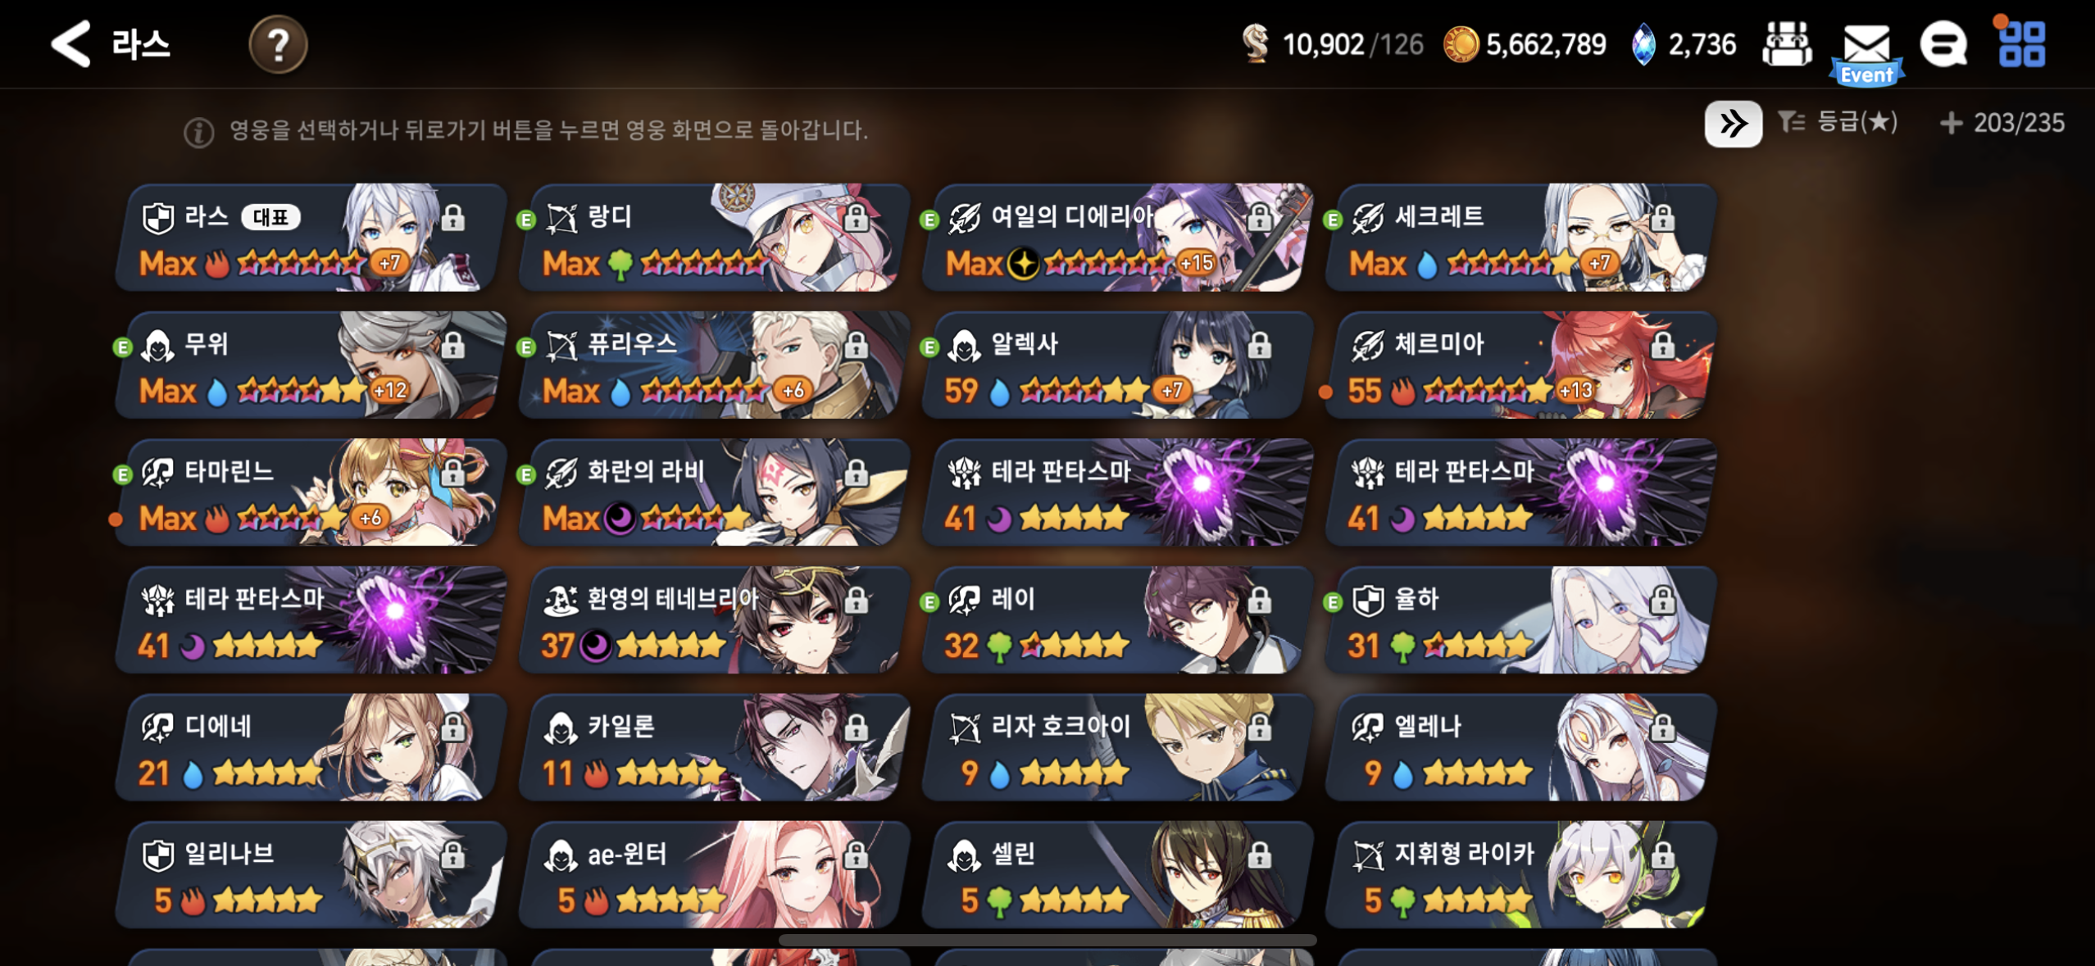This screenshot has height=966, width=2095.
Task: Toggle the lock on 랑디
Action: (857, 217)
